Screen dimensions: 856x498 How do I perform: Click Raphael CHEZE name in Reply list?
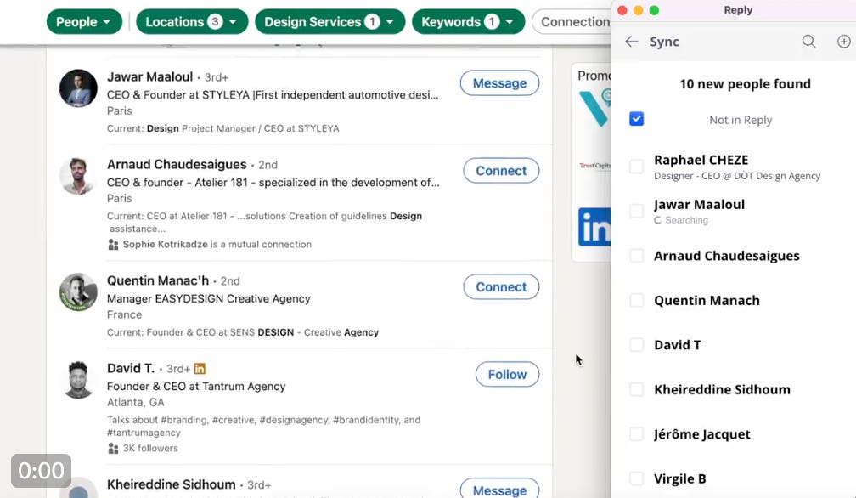pyautogui.click(x=701, y=160)
